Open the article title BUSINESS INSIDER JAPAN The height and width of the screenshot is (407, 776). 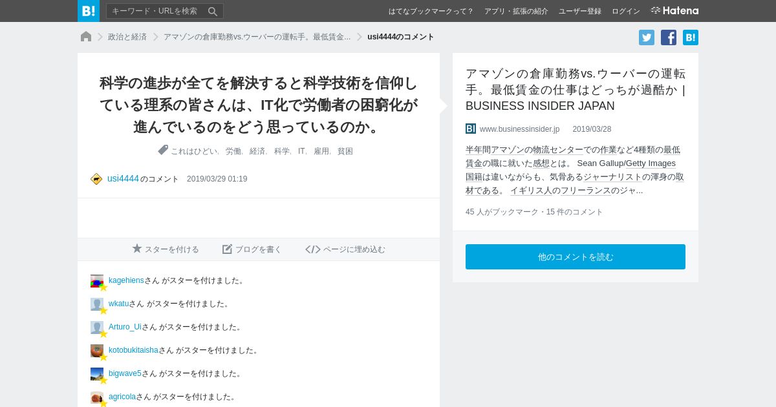tap(576, 90)
